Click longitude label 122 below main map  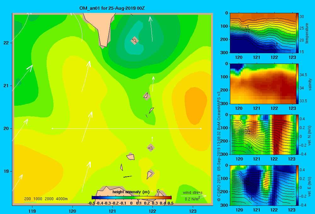[x=153, y=211]
